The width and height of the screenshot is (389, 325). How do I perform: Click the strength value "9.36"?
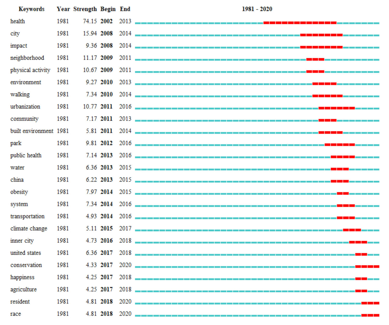click(x=92, y=46)
